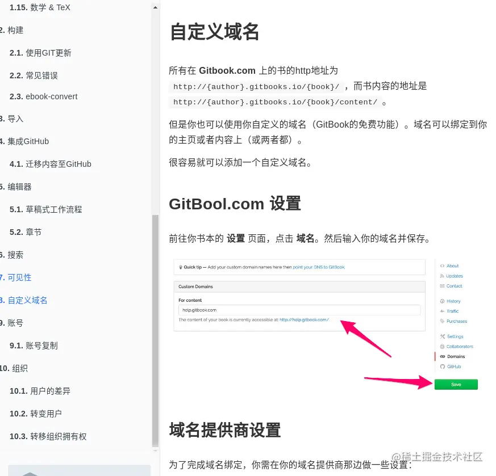Image resolution: width=496 pixels, height=476 pixels.
Task: Open the 2. 构建 section in sidebar
Action: (12, 30)
